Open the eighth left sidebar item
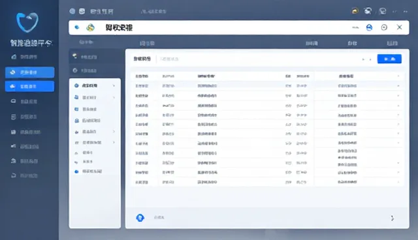This screenshot has height=240, width=418. pyautogui.click(x=25, y=161)
